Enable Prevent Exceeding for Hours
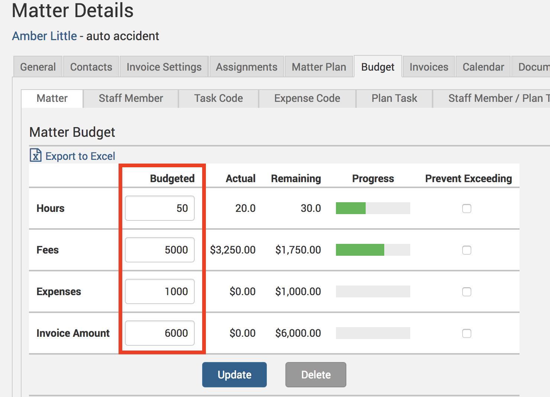The image size is (550, 397). 467,209
